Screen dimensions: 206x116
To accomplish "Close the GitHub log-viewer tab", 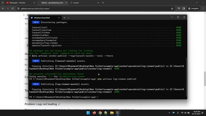I will [66, 3].
